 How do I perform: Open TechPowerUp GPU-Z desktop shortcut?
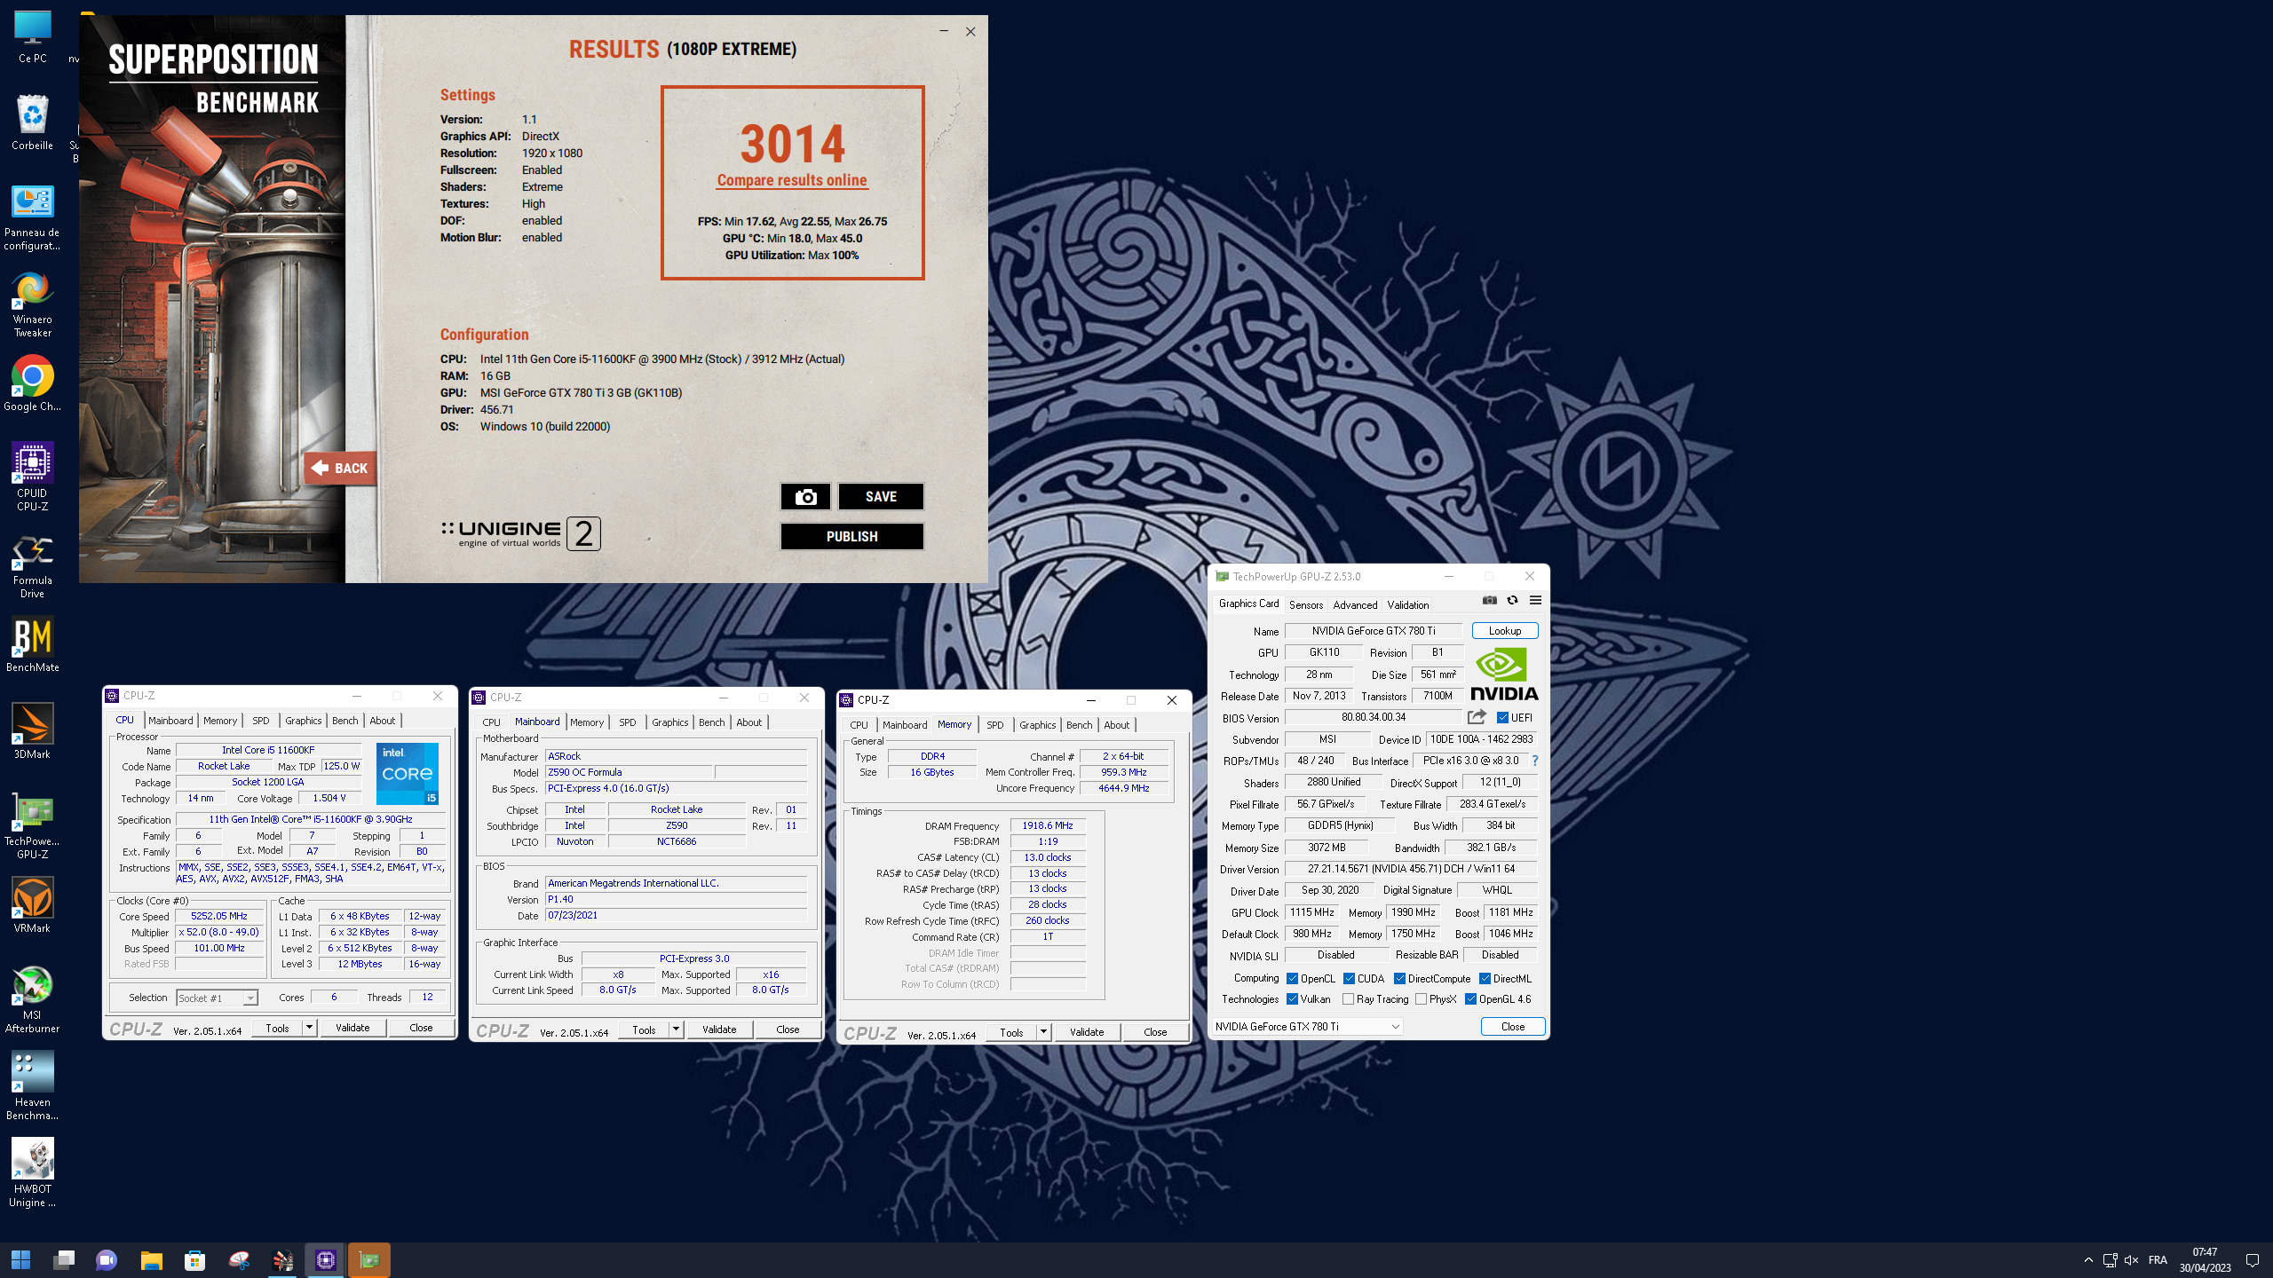(x=32, y=826)
